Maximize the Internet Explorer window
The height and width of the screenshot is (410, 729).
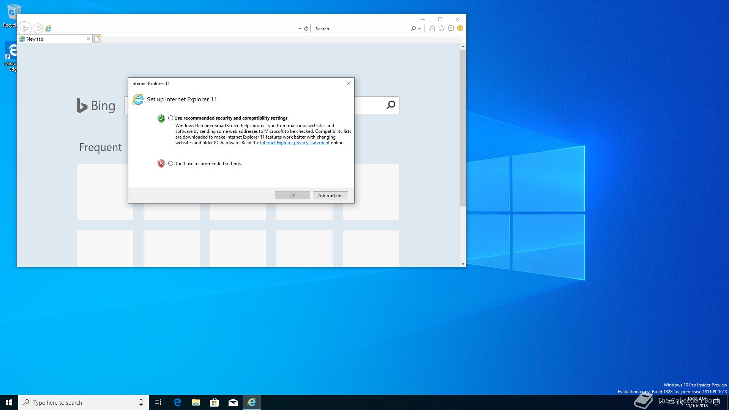point(440,19)
